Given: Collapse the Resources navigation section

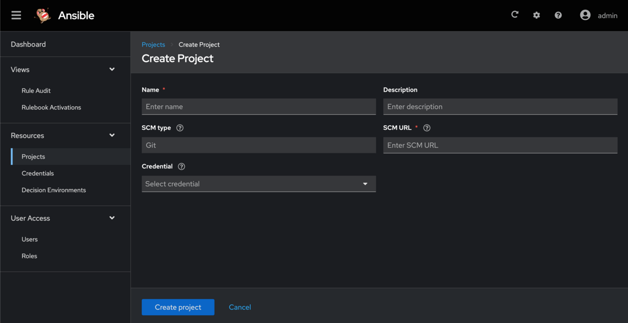Looking at the screenshot, I should point(112,136).
